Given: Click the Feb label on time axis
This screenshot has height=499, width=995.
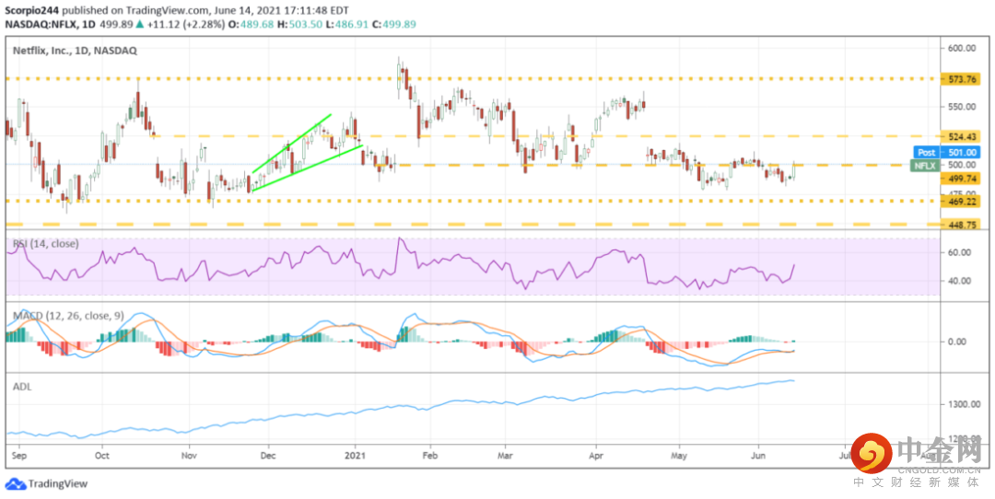Looking at the screenshot, I should (x=431, y=455).
